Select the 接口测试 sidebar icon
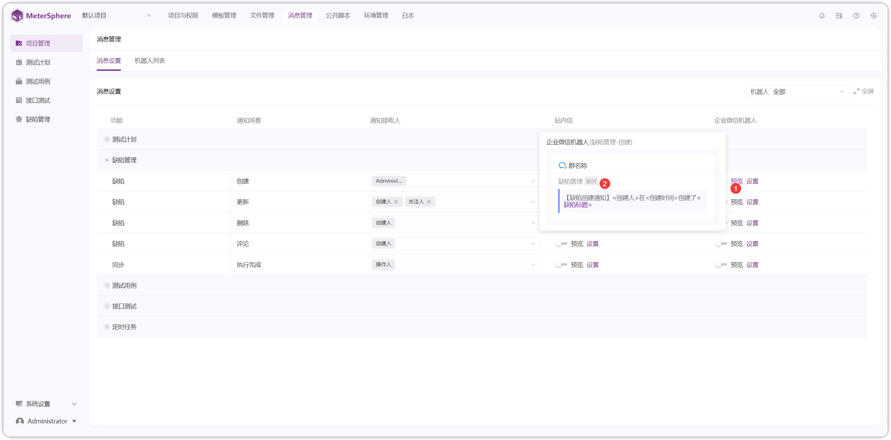The image size is (891, 440). click(x=19, y=100)
